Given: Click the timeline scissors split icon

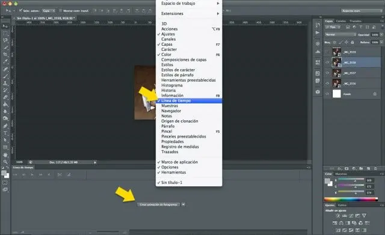Looking at the screenshot, I should click(x=60, y=175).
